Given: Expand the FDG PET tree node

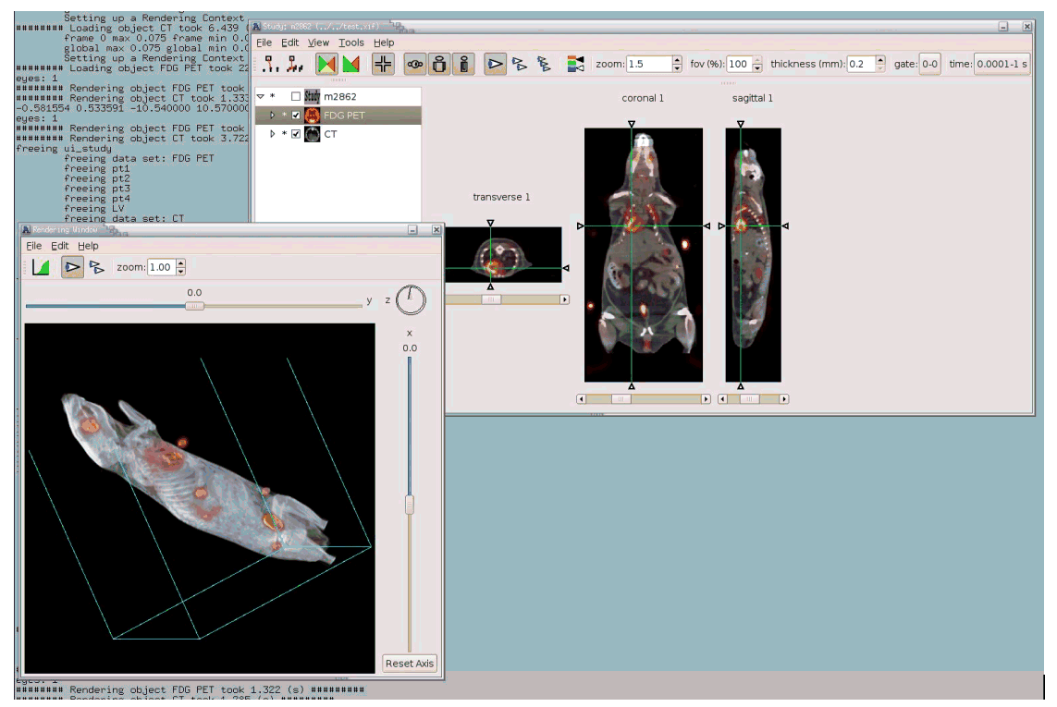Looking at the screenshot, I should (272, 116).
